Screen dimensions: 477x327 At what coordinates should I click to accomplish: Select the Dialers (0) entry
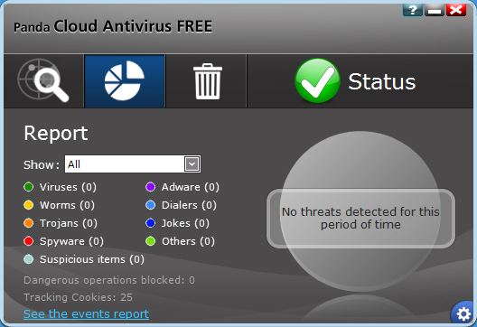point(189,205)
